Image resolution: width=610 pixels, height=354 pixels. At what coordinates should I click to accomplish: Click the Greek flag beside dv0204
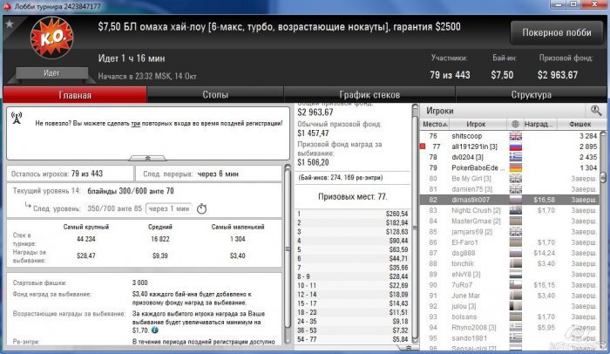(516, 157)
